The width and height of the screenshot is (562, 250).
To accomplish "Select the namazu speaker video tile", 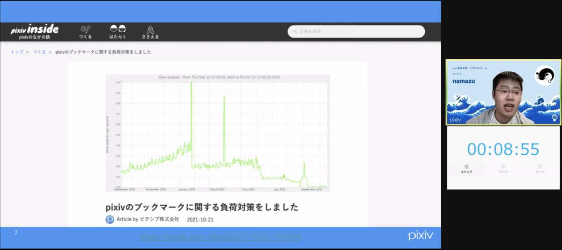I will pos(503,92).
